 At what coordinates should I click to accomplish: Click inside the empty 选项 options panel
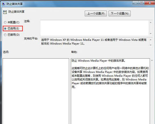[x=36, y=91]
